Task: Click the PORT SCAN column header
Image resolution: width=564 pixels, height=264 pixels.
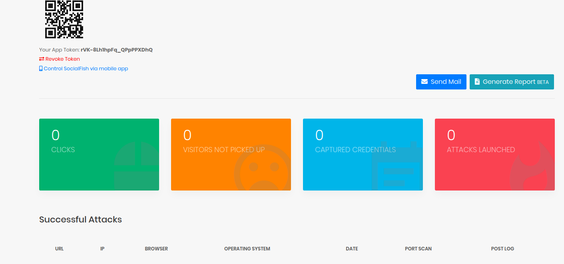Action: [x=418, y=249]
